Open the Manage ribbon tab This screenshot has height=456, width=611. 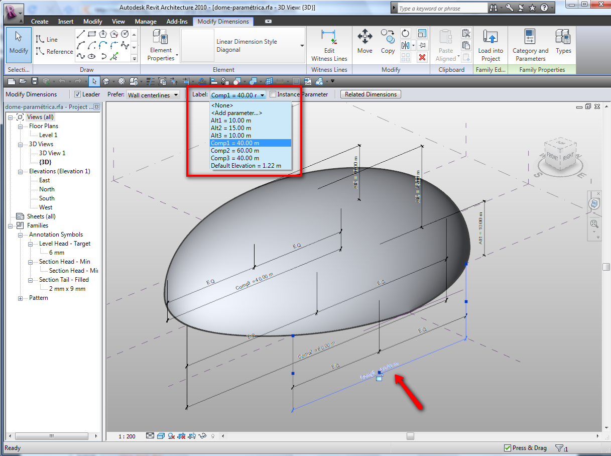point(145,22)
